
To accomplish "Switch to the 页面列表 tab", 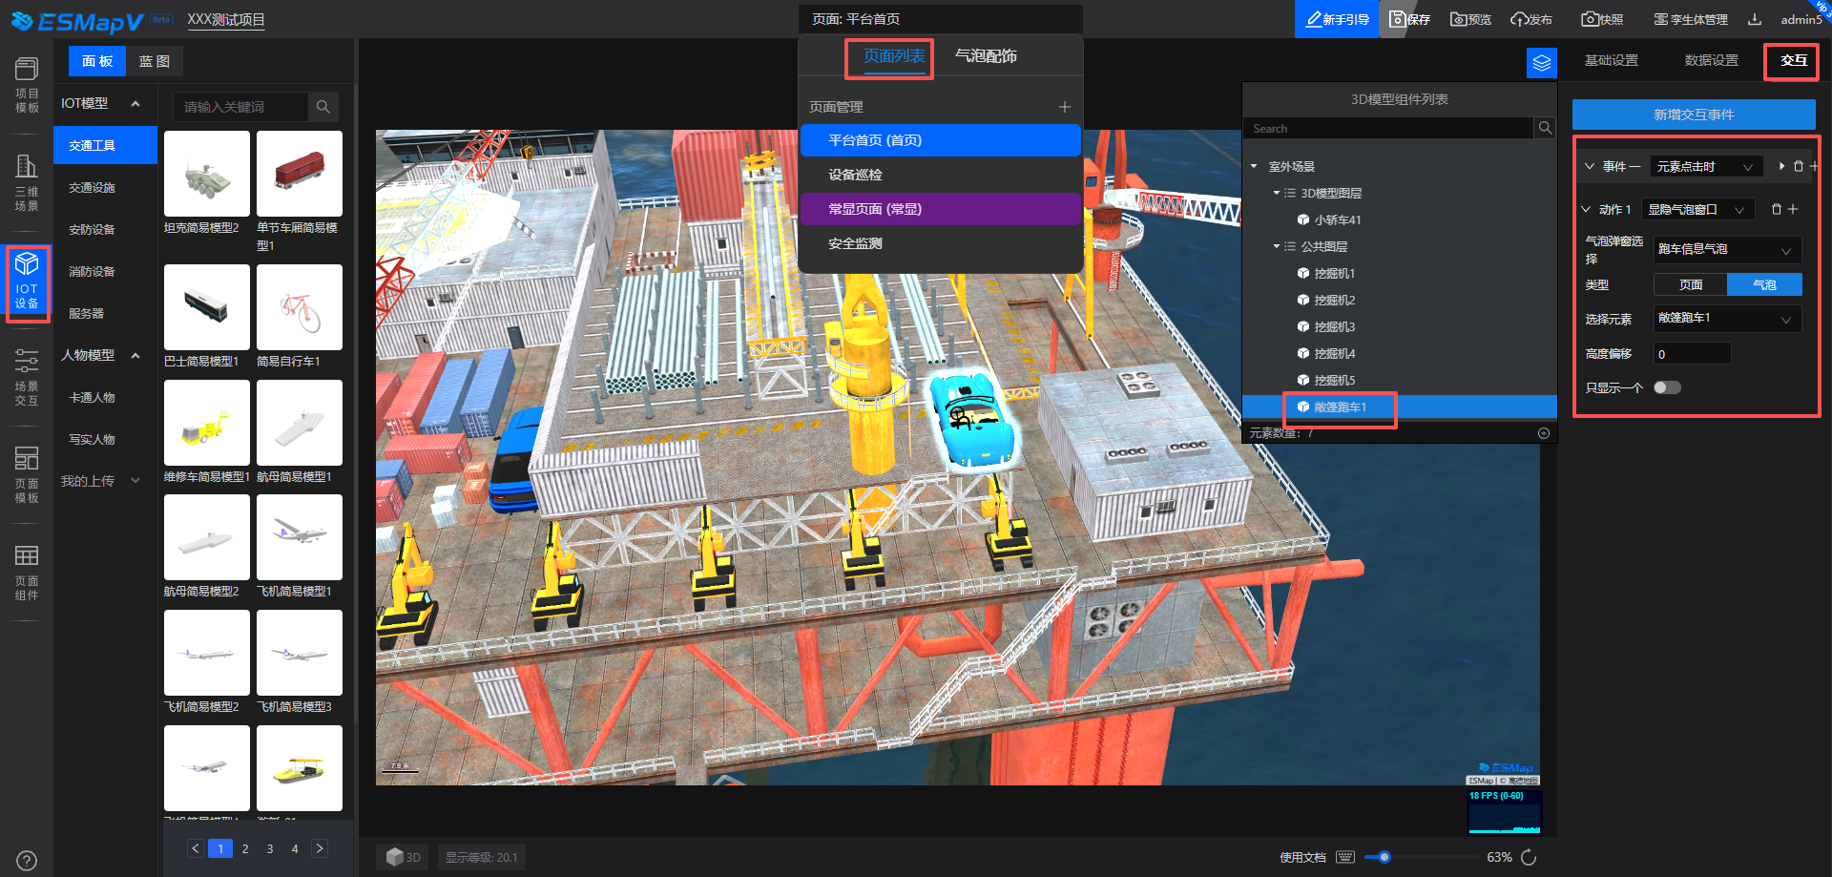I will [x=894, y=56].
